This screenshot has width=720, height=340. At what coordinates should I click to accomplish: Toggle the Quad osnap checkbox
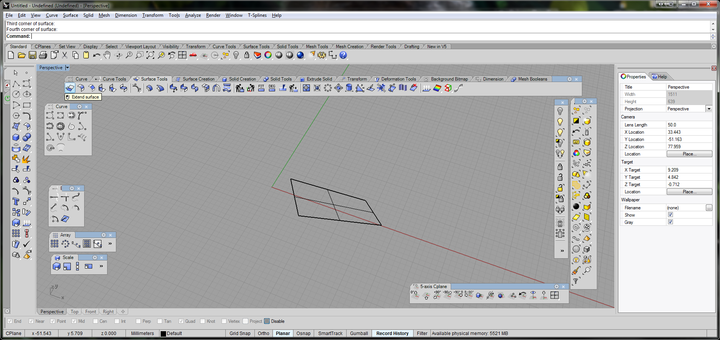click(x=181, y=321)
